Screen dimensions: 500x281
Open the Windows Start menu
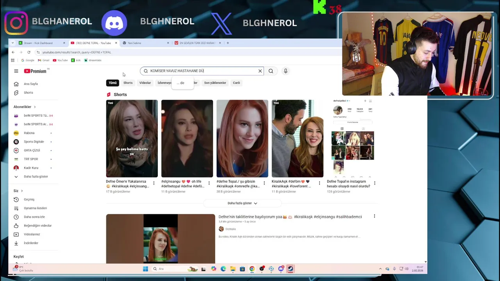click(145, 269)
